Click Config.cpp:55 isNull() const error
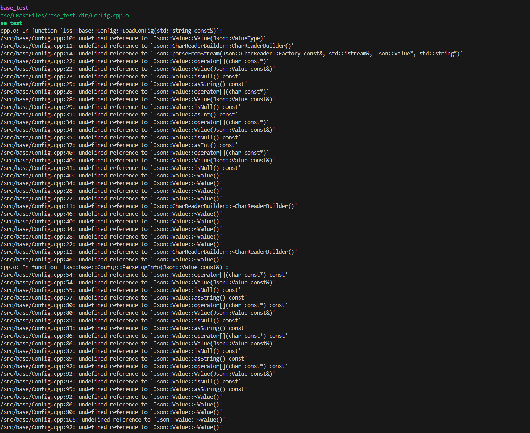Viewport: 530px width, 433px height. tap(121, 290)
